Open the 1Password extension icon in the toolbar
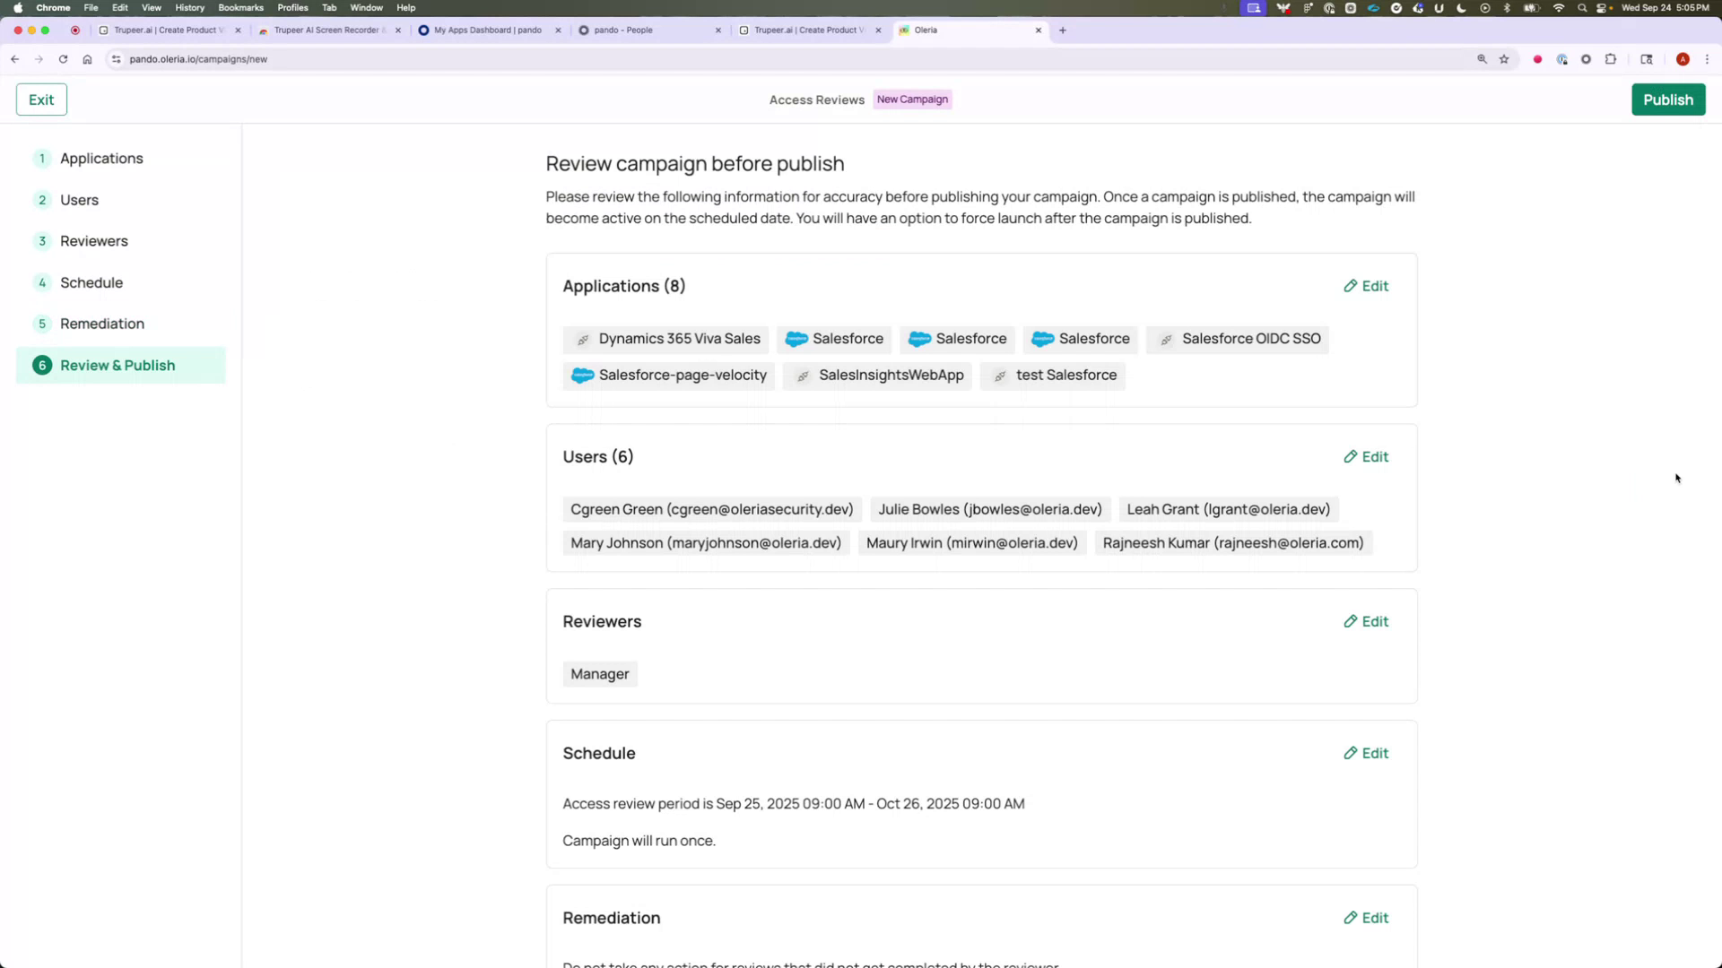This screenshot has height=968, width=1722. point(1562,59)
